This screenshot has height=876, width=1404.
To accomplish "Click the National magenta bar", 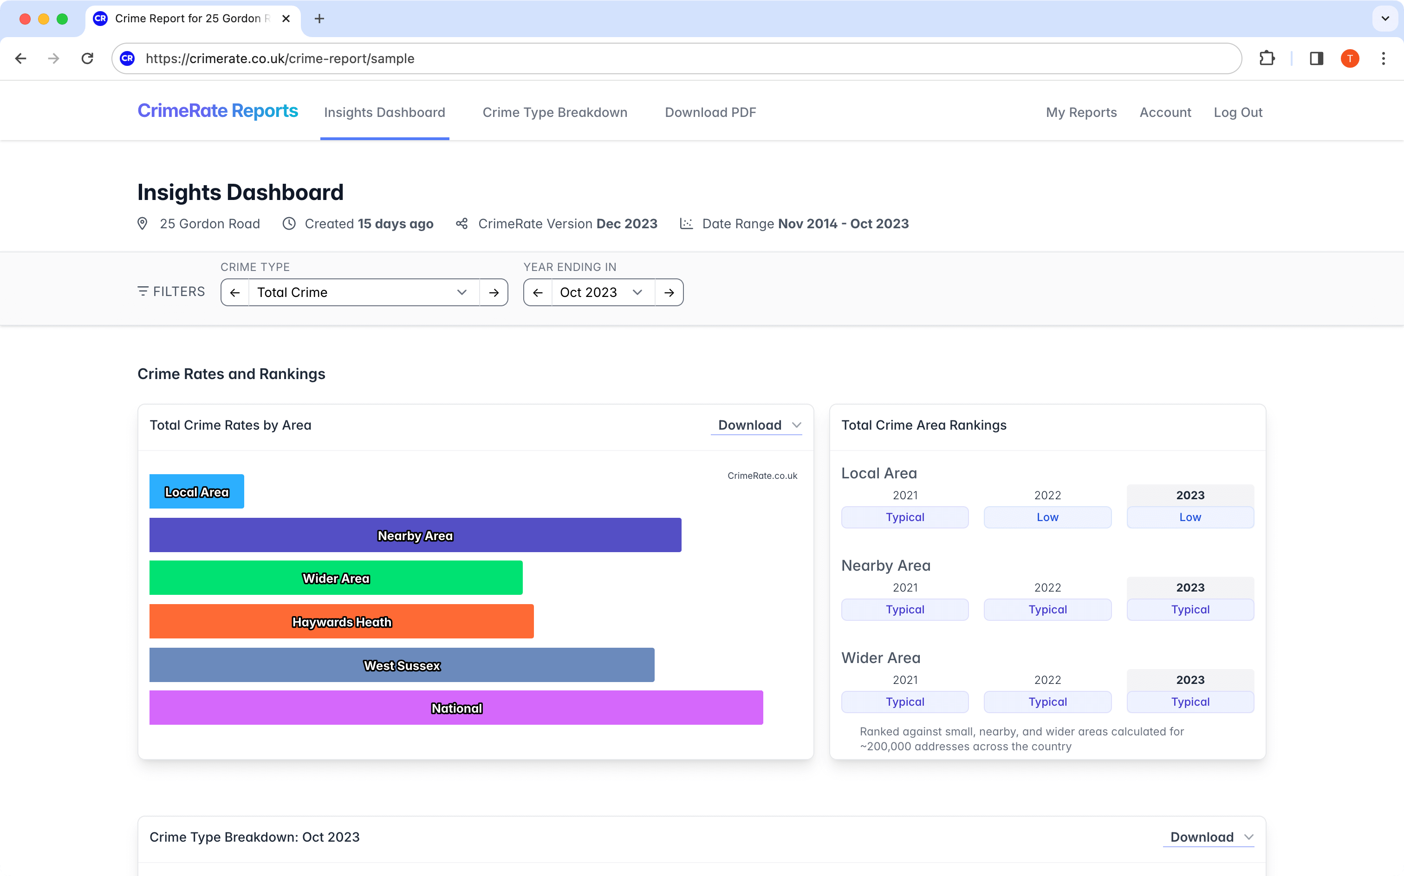I will point(457,708).
